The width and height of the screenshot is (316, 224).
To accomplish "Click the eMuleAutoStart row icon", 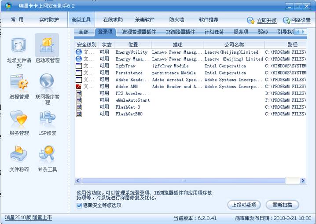I will 79,100.
